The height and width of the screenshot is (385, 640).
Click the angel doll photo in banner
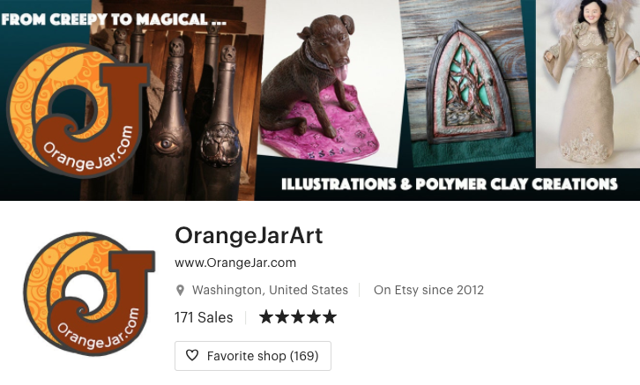(x=588, y=84)
